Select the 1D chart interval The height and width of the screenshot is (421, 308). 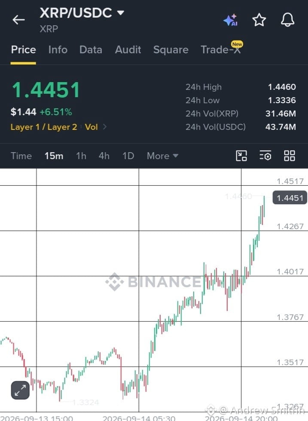click(128, 156)
